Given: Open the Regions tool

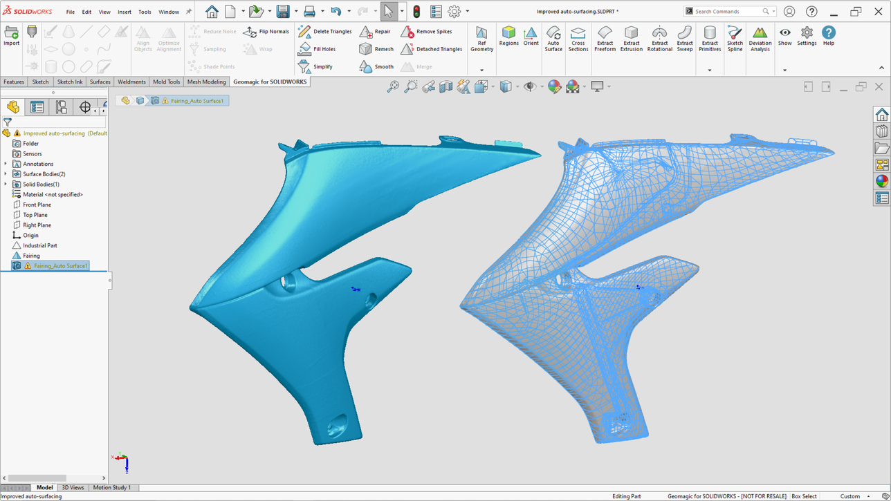Looking at the screenshot, I should click(508, 37).
